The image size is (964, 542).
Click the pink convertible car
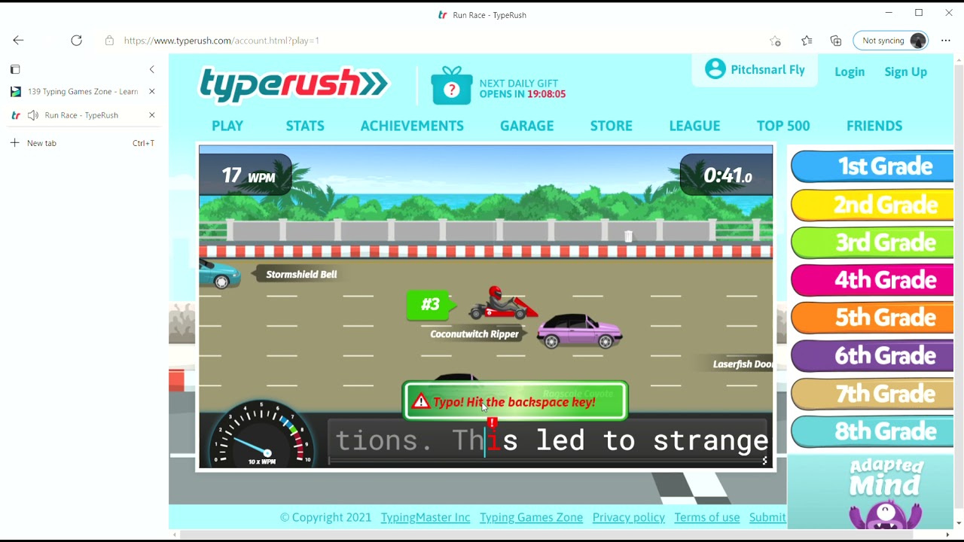coord(580,331)
